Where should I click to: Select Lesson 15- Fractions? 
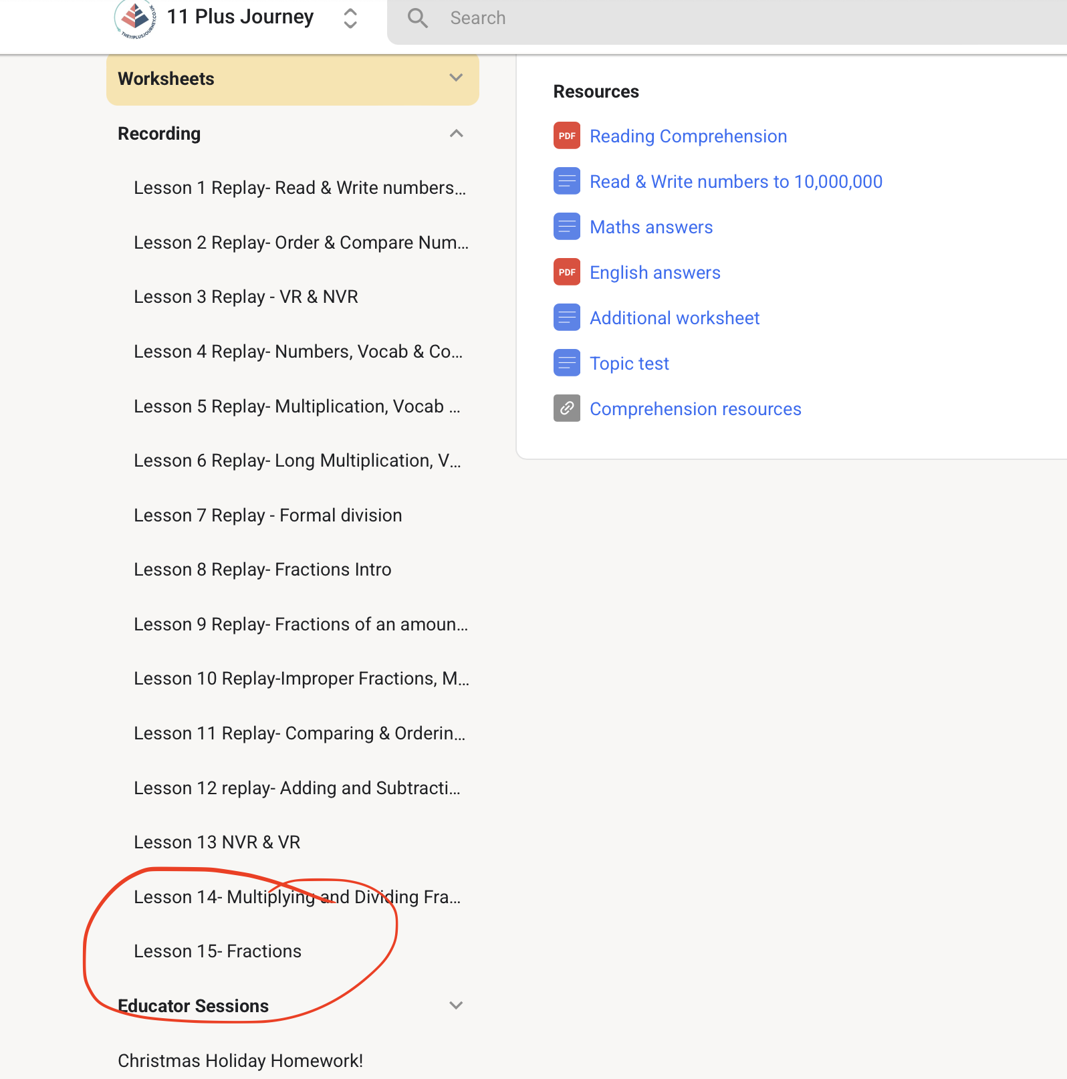217,951
